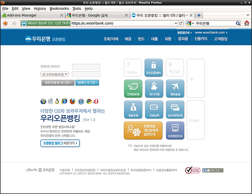Click the Linux penguin icon
Viewport: 252px width, 194px height.
coord(57,101)
